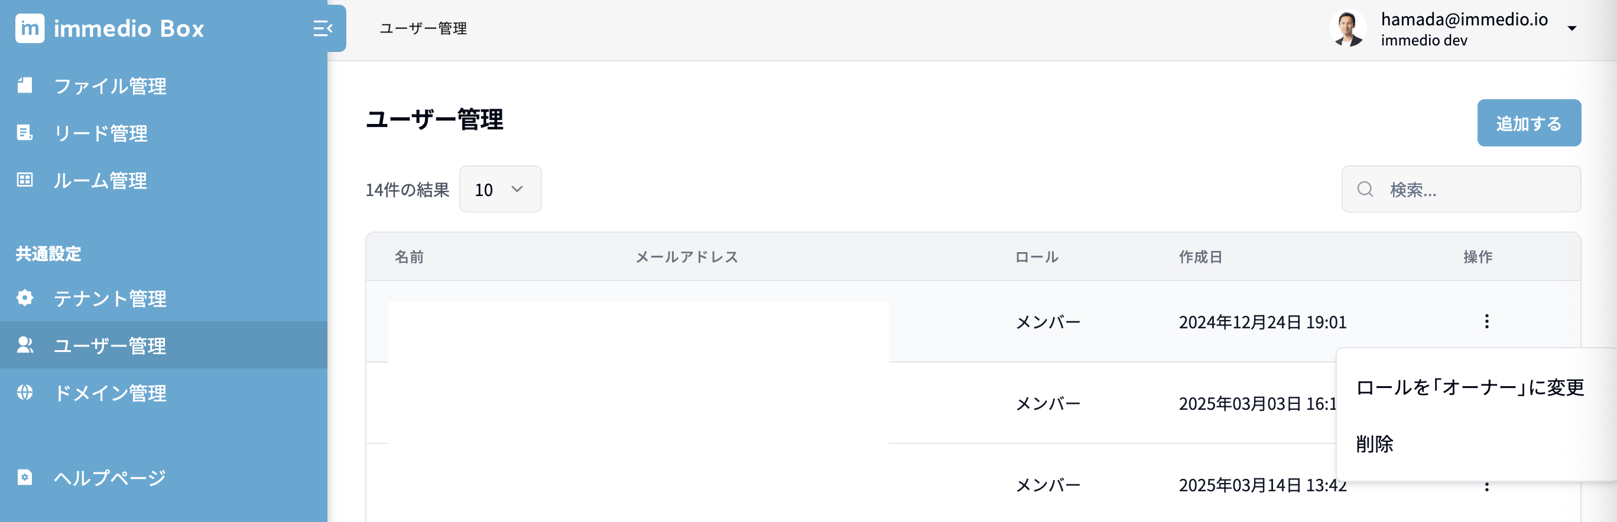Click the ルーム管理 grid icon
The width and height of the screenshot is (1617, 522).
(x=24, y=180)
